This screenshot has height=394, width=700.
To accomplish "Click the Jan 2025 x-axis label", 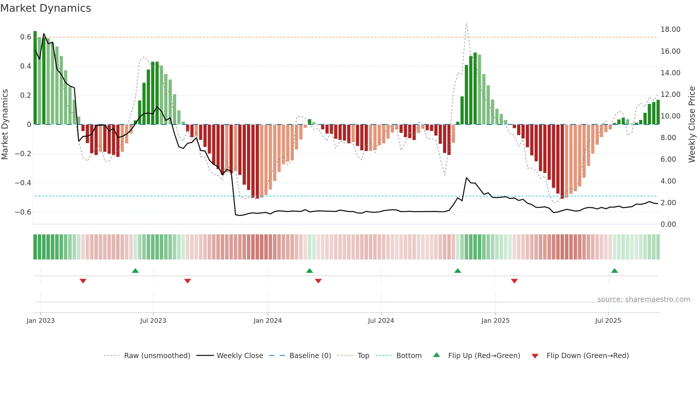I will click(x=496, y=320).
